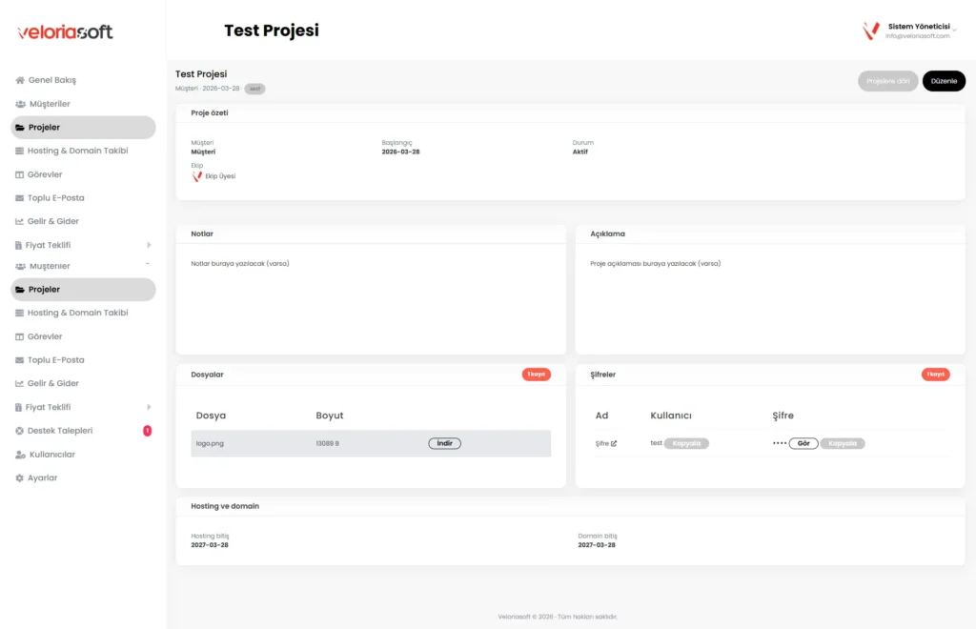Click the 'Proje açıklaması buraya yazılacak (varsa)' text
The width and height of the screenshot is (976, 629).
click(x=656, y=264)
